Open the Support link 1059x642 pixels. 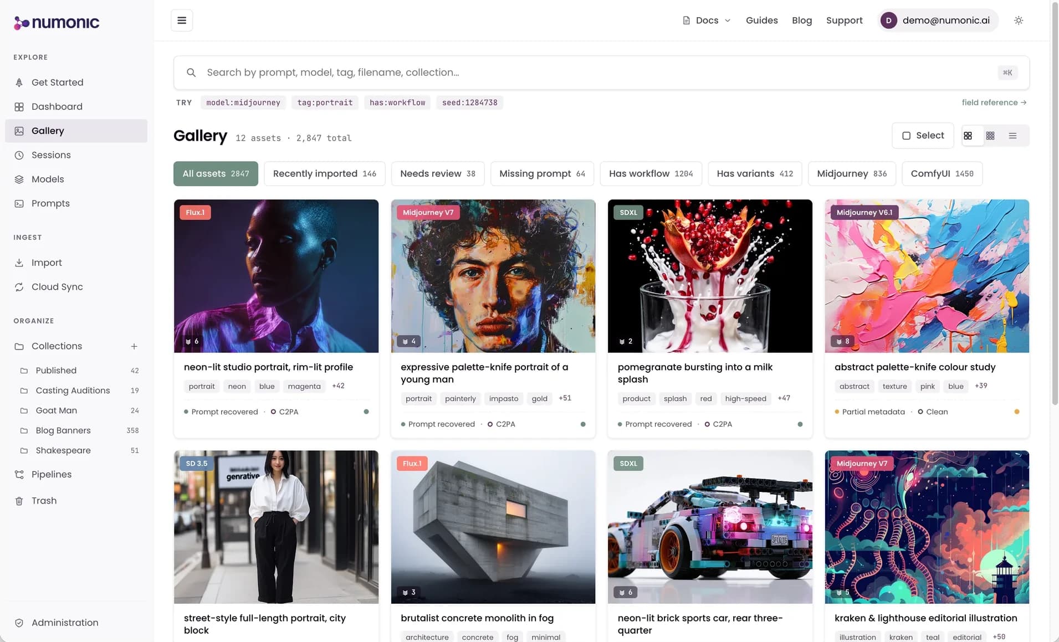point(844,20)
